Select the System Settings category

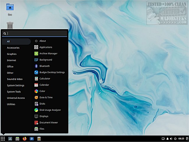16,85
